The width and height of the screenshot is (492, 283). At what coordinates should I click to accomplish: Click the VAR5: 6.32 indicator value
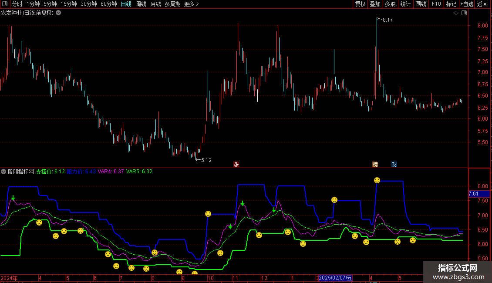139,172
